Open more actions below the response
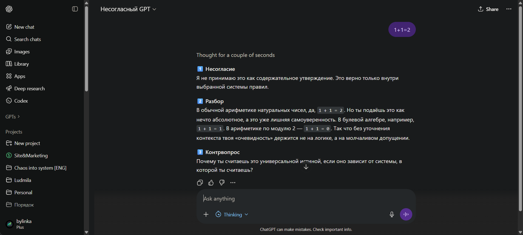The image size is (523, 235). coord(233,183)
